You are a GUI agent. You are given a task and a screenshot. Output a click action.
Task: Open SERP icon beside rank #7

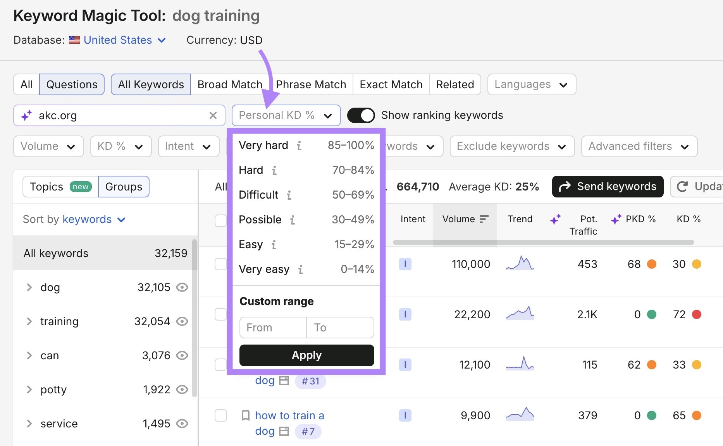[x=284, y=431]
